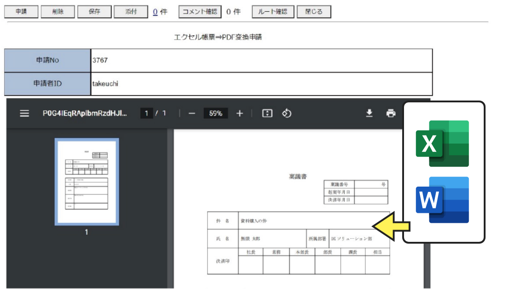This screenshot has height=298, width=510.
Task: Rotate the PDF counterclockwise
Action: [x=287, y=113]
